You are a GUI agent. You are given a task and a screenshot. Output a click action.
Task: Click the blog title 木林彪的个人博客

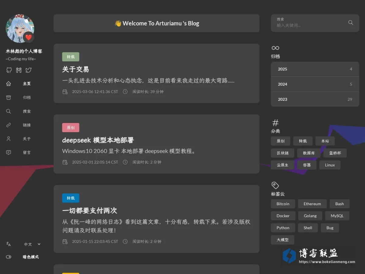[x=24, y=51]
